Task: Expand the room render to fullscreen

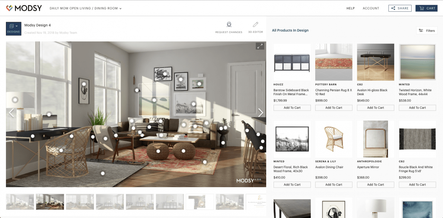Action: coord(260,46)
